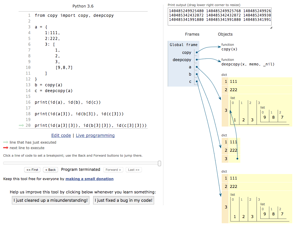Click value 222 in the last dict
Image resolution: width=296 pixels, height=227 pixels.
(233, 186)
